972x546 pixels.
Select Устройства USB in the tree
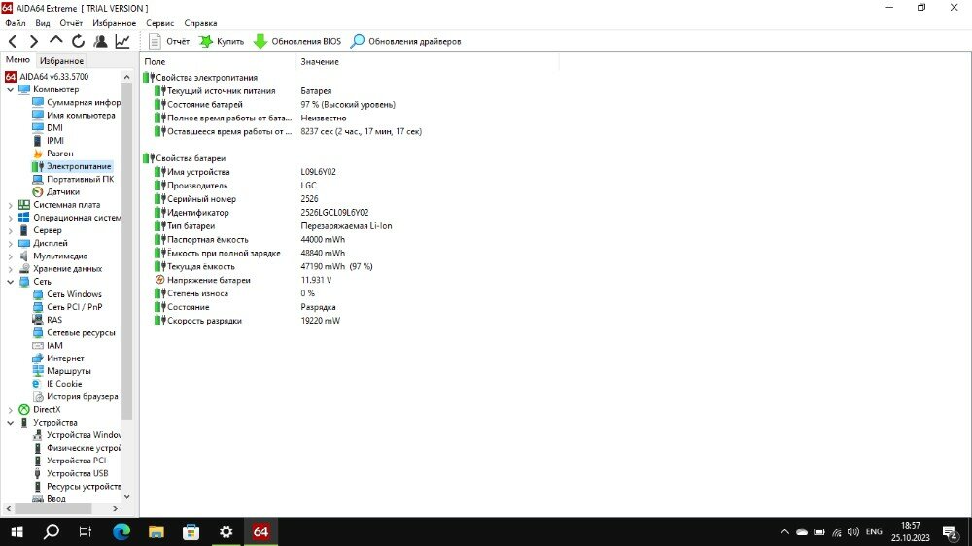[70, 473]
